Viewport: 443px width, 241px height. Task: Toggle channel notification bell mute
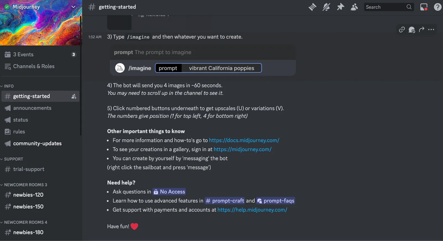click(326, 7)
